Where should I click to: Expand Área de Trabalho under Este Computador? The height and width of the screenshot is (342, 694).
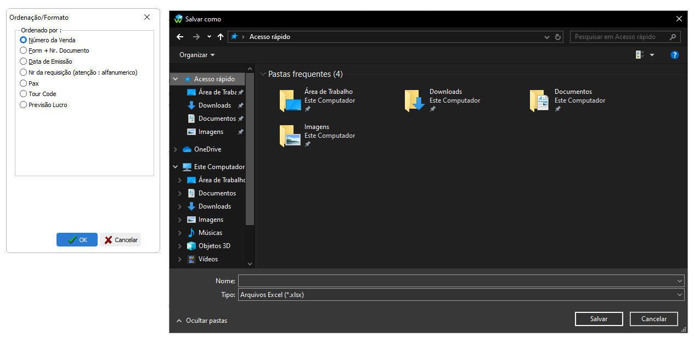pos(180,180)
